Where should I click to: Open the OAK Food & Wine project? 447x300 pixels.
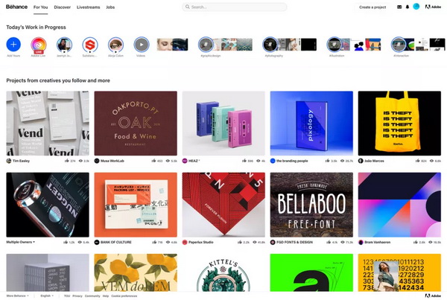click(136, 124)
